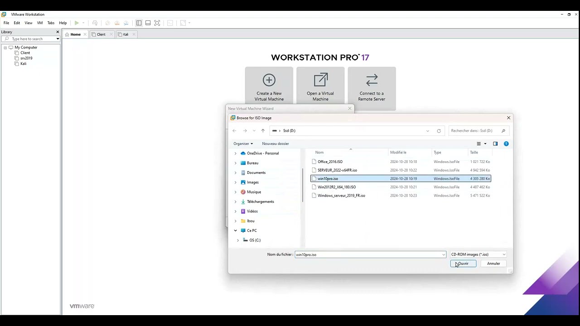Click the view layout icon in dialog
This screenshot has height=326, width=580.
478,144
